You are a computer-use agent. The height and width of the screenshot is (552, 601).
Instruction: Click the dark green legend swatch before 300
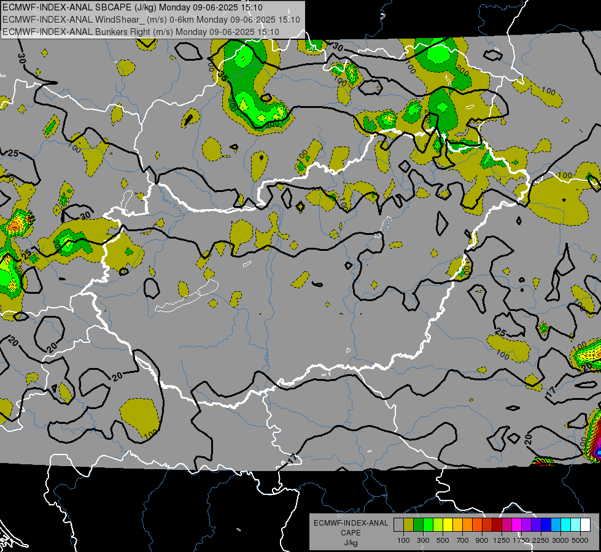click(x=419, y=524)
